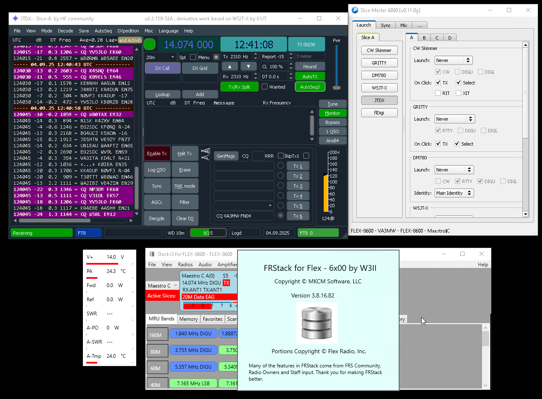Click the Enable Tx button
Image resolution: width=542 pixels, height=399 pixels.
(157, 154)
